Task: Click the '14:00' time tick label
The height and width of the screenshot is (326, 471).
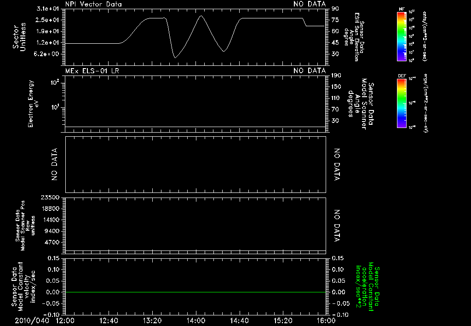Action: tap(196, 321)
